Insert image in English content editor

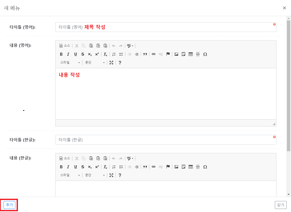click(176, 54)
